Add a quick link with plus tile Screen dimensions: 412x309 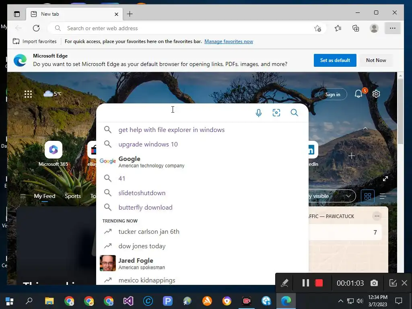(x=352, y=156)
